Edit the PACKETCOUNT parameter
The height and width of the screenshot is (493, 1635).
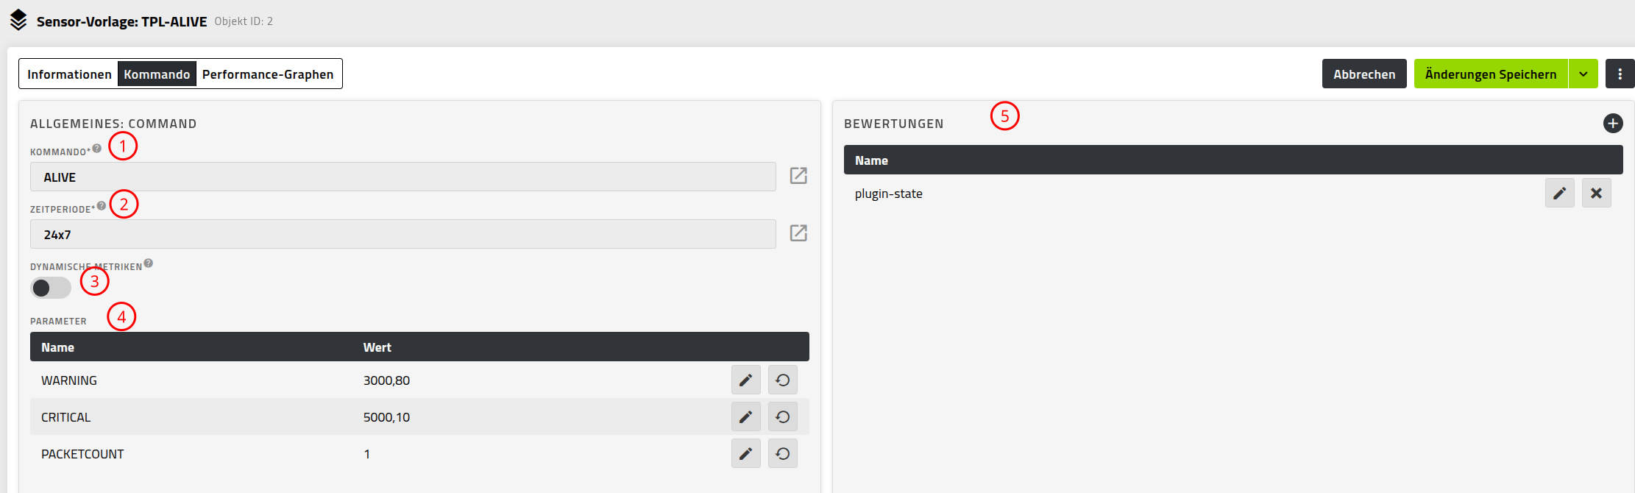click(x=745, y=453)
